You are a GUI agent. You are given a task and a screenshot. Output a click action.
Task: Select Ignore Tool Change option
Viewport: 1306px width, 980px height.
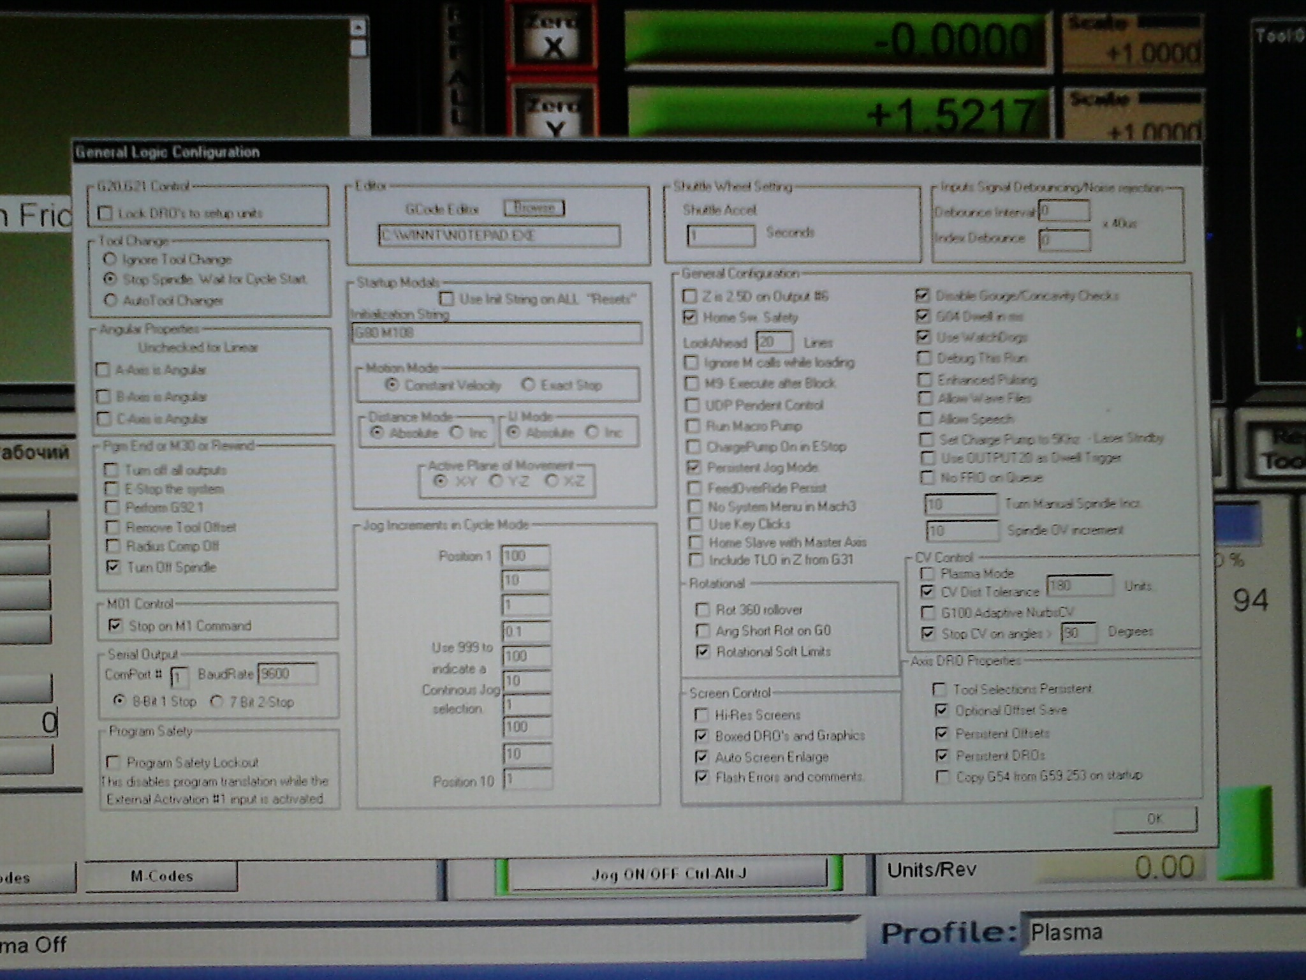[x=110, y=259]
